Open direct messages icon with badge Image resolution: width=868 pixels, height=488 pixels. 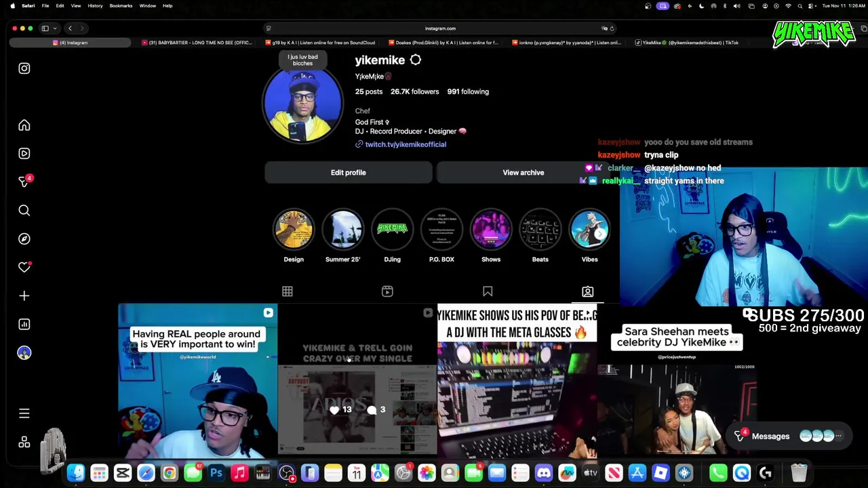click(x=24, y=182)
